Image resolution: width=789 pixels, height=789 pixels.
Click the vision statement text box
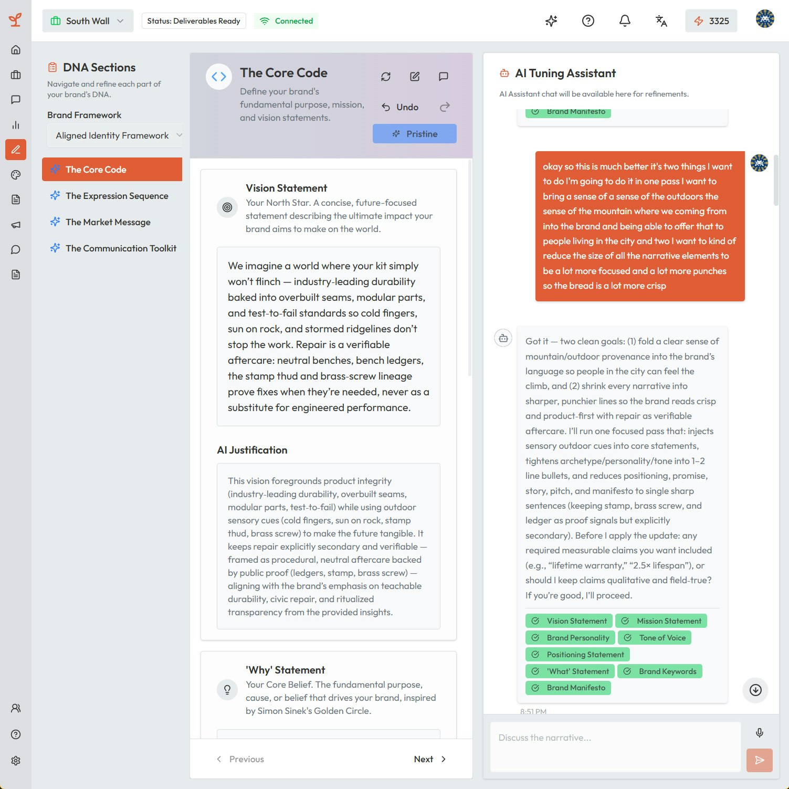(329, 336)
